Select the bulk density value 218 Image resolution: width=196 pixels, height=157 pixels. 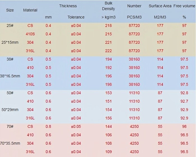(109, 26)
